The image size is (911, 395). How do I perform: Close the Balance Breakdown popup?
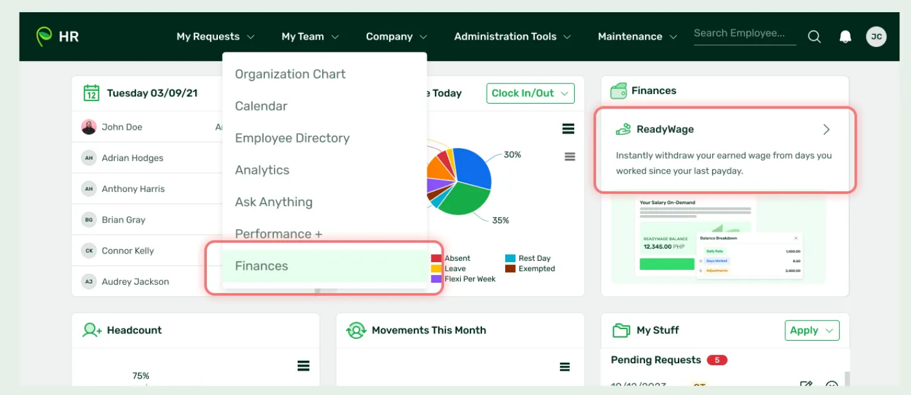[x=796, y=238]
